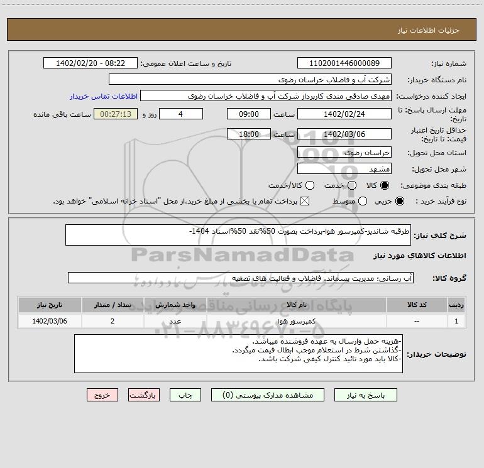This screenshot has width=484, height=468.
Task: Click the اطلاعات کالاهای مورد نیاز heading
Action: click(x=419, y=256)
